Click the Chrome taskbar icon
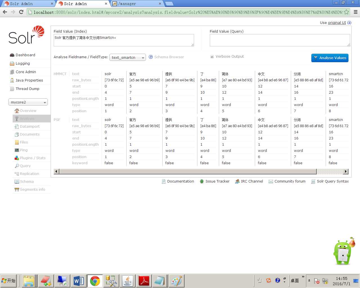360x288 pixels. [x=95, y=281]
